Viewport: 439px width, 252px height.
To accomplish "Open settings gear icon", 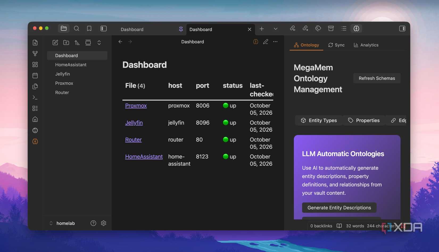I will point(103,223).
